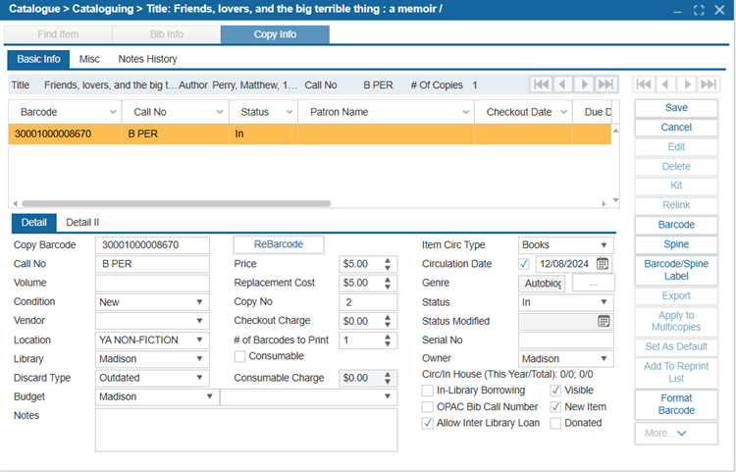
Task: Maximize the Cataloguing window
Action: point(699,10)
